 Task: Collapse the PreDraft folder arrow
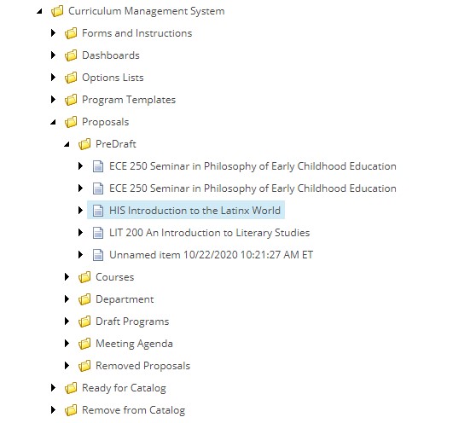[67, 144]
